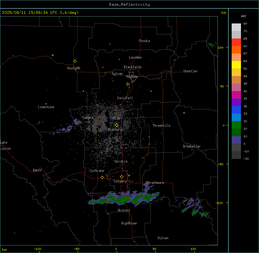
Task: Click the Innisfail town label
Action: coord(125,98)
